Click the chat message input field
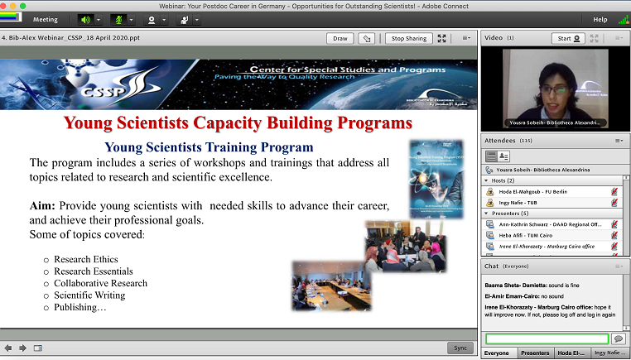The image size is (631, 360). pos(547,338)
